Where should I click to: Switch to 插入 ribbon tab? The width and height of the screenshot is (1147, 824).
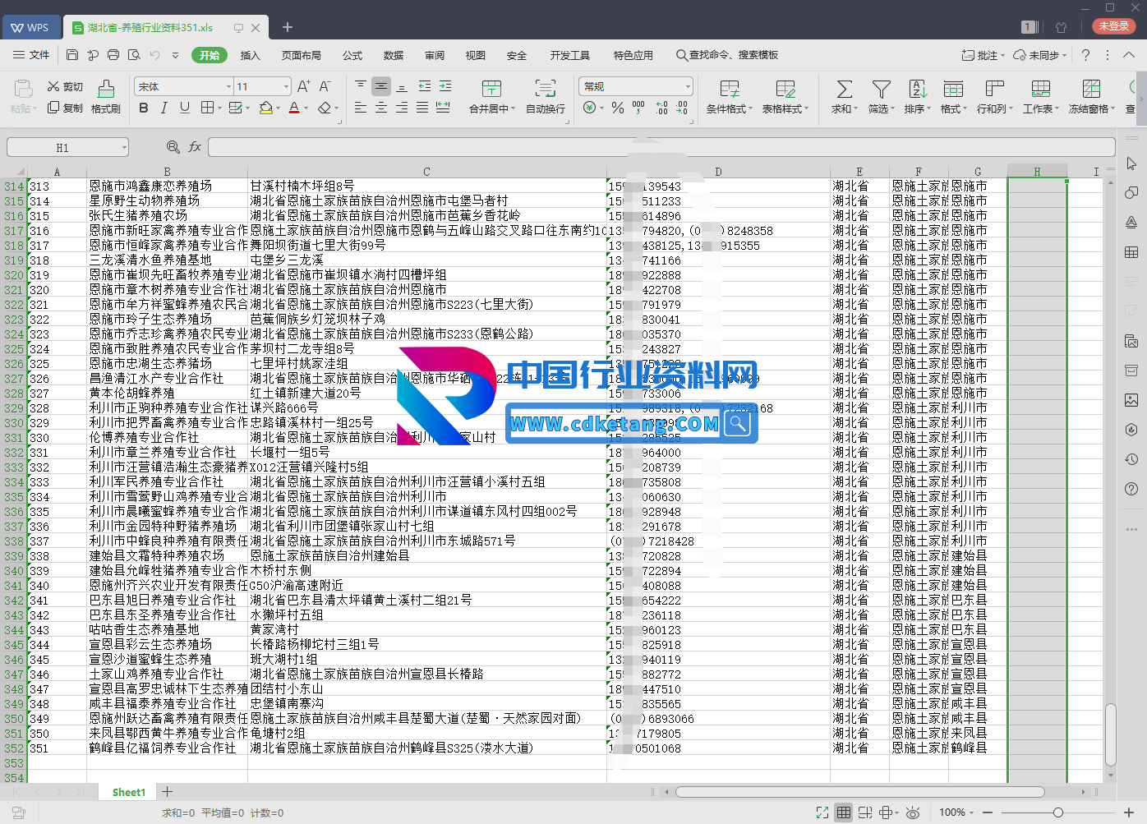tap(250, 55)
